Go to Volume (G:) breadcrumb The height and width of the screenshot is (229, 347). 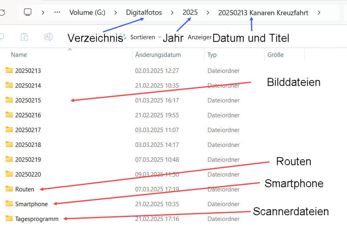pos(87,12)
